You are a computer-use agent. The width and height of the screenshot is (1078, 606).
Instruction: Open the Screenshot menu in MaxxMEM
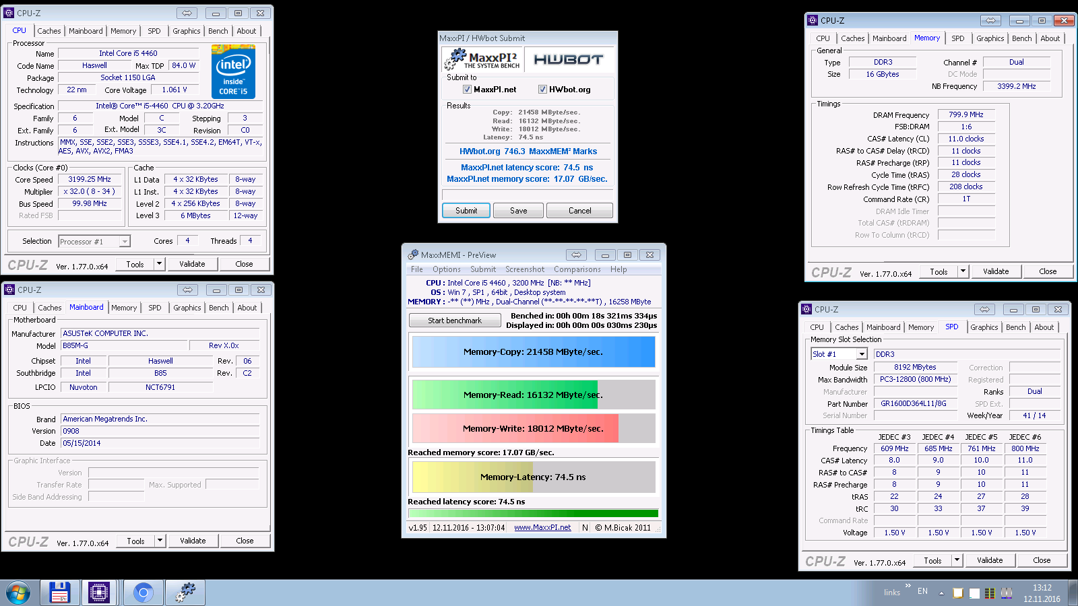525,269
